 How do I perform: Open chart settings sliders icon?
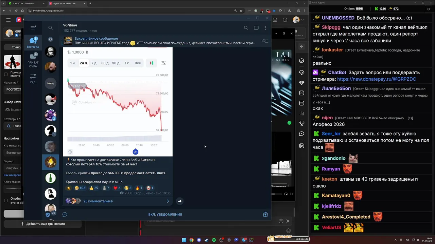(x=164, y=63)
